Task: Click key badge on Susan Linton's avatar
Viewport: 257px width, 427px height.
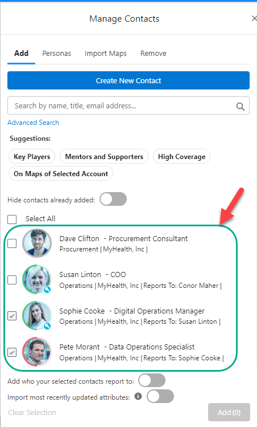Action: (x=47, y=290)
